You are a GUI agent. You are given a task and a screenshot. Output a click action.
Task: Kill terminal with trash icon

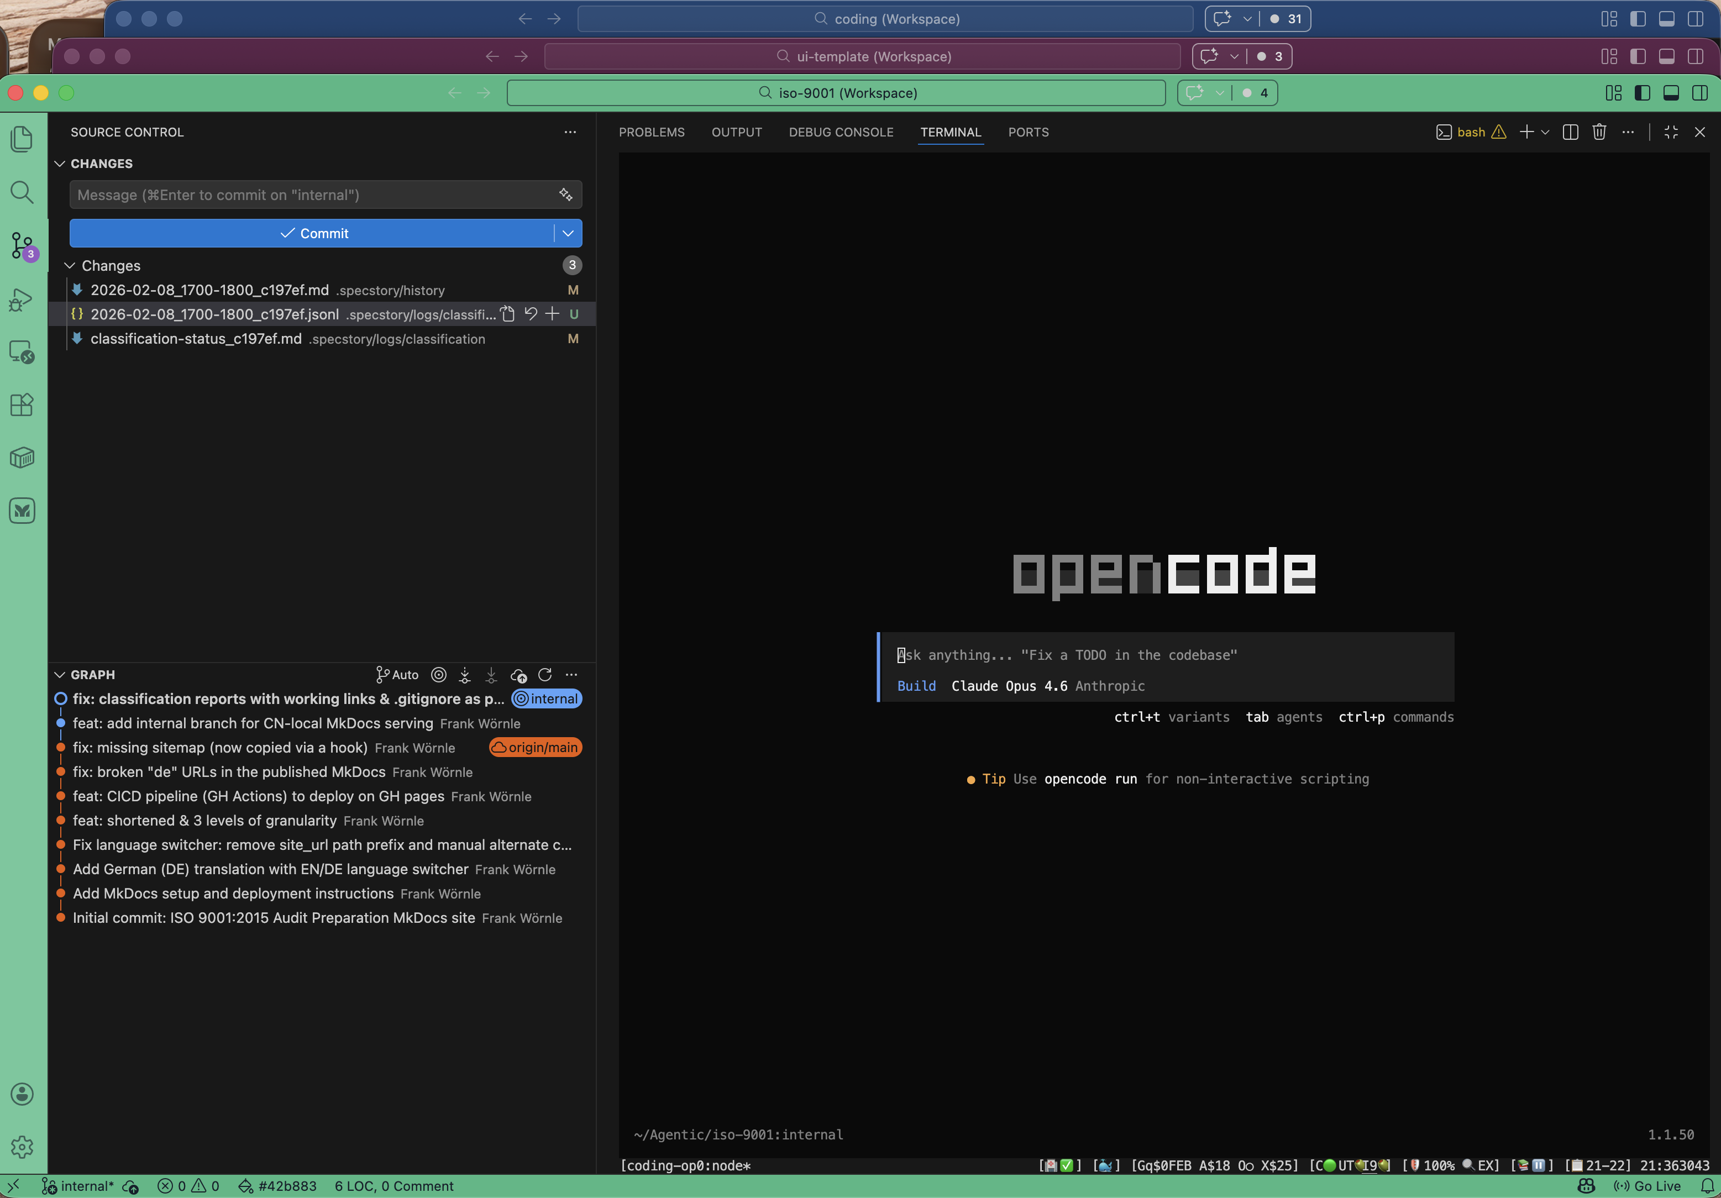[1599, 132]
